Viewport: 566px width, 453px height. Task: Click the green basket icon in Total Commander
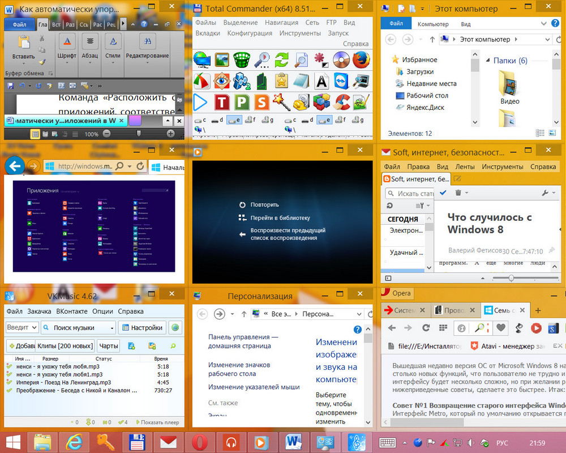tap(242, 59)
